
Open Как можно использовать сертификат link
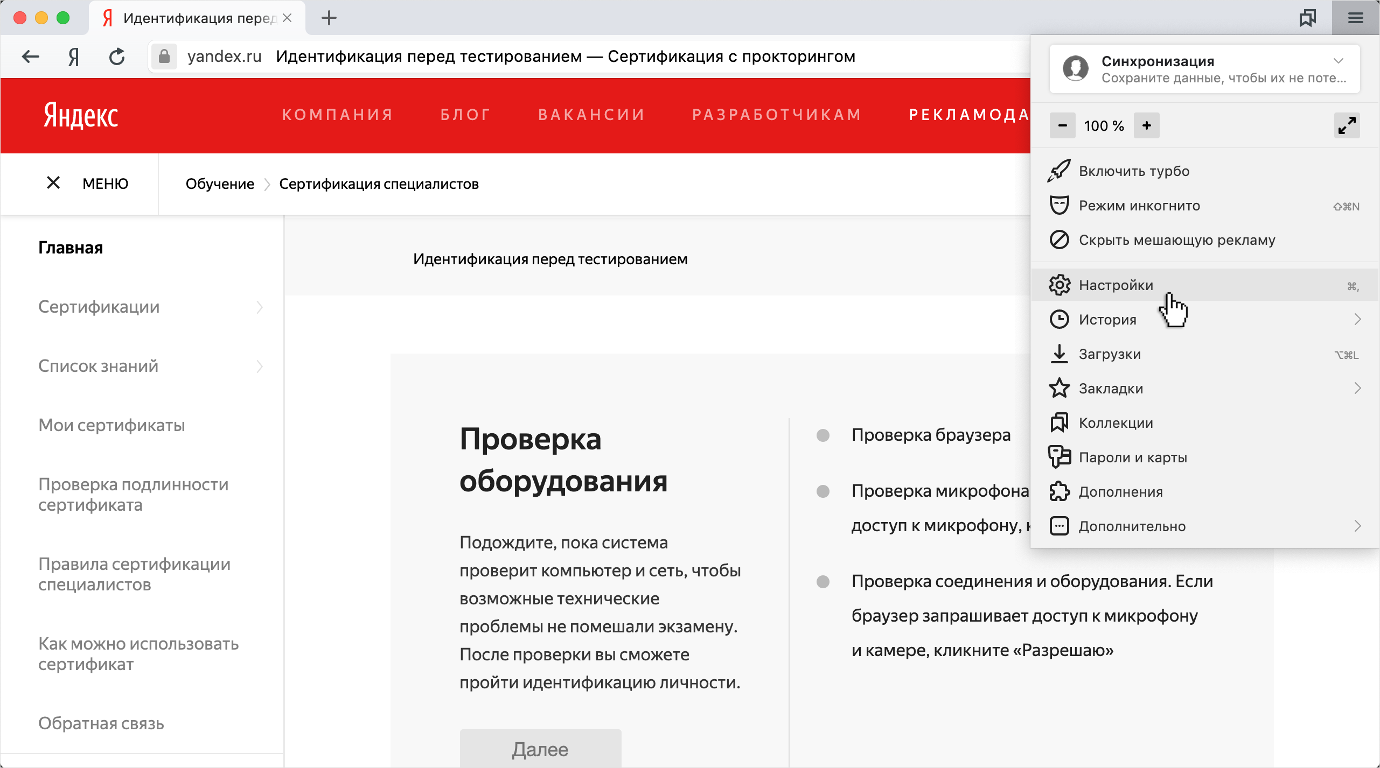[138, 654]
